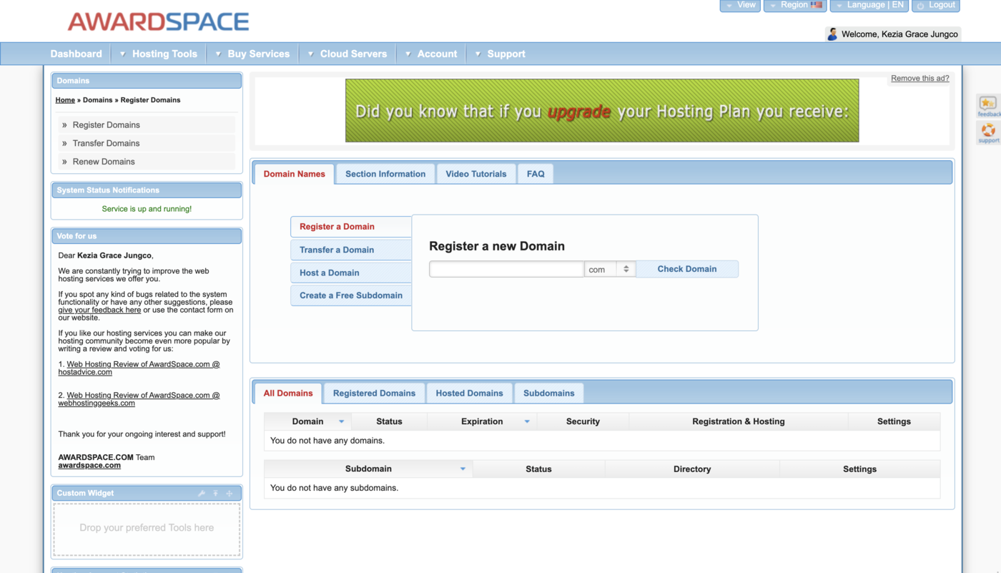Click the wrench icon on Custom Widget
Image resolution: width=1001 pixels, height=573 pixels.
point(202,494)
